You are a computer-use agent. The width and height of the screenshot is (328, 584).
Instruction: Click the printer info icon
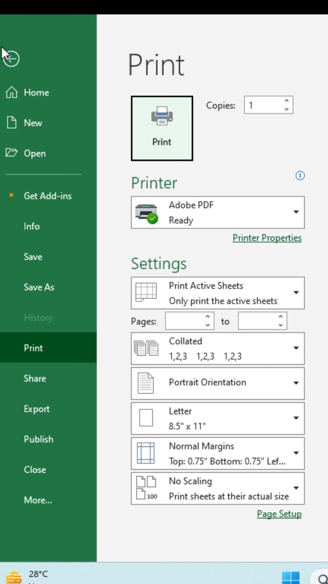300,176
